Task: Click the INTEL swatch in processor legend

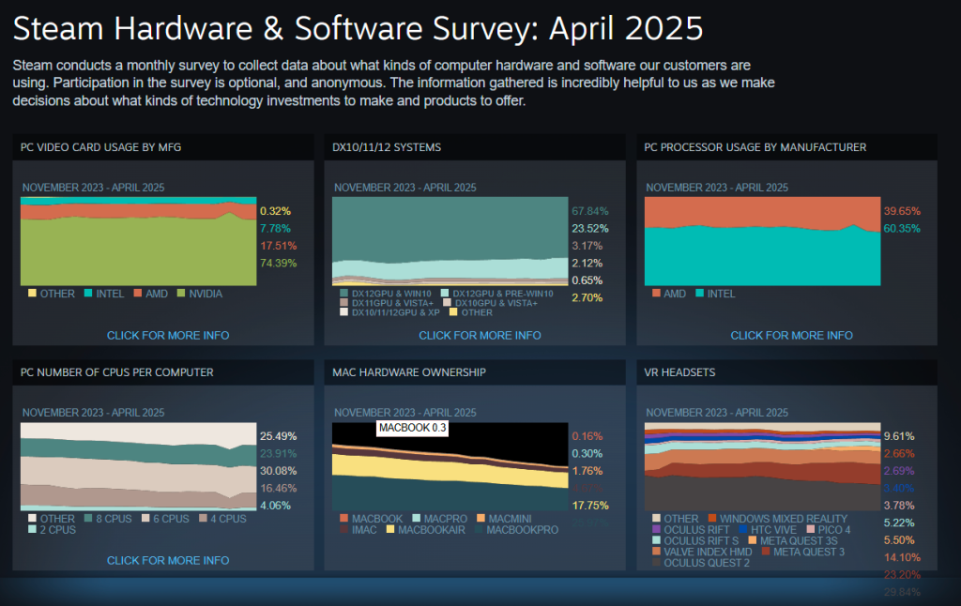Action: pos(700,293)
